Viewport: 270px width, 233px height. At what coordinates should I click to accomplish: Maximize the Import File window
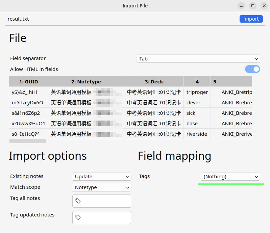(x=252, y=6)
